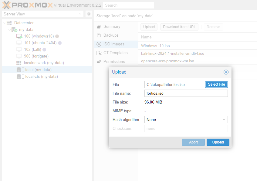Click the running windows10 VM icon
This screenshot has height=181, width=257.
[19, 36]
